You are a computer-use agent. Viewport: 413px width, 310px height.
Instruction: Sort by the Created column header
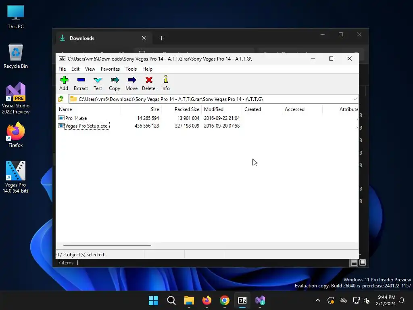coord(262,109)
